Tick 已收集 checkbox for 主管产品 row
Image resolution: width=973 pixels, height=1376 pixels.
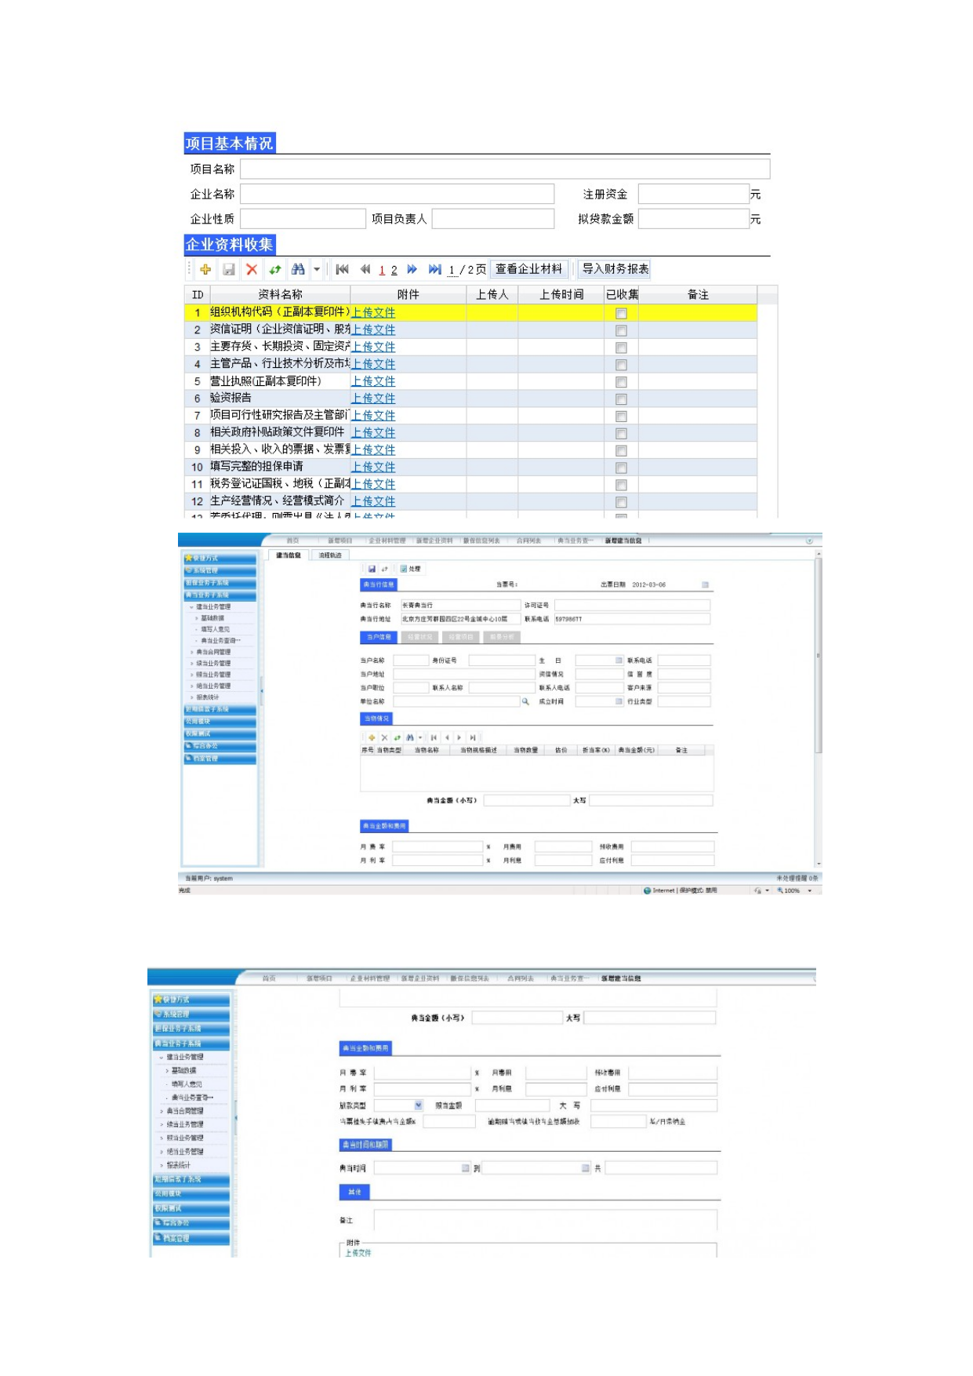[621, 365]
